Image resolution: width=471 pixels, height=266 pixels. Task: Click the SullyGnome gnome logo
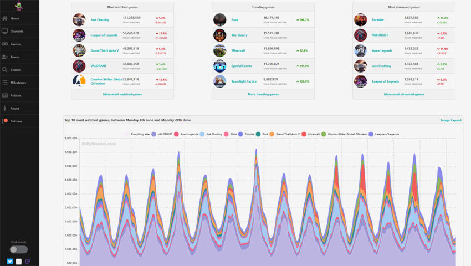pyautogui.click(x=19, y=6)
